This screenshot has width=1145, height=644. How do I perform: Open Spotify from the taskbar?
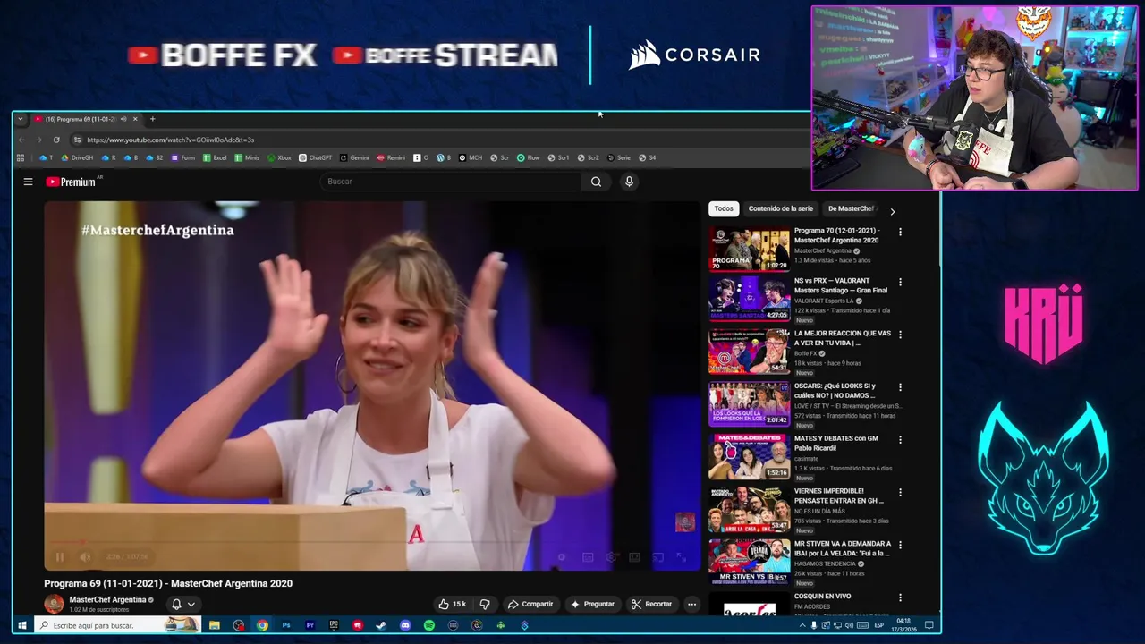(x=429, y=625)
